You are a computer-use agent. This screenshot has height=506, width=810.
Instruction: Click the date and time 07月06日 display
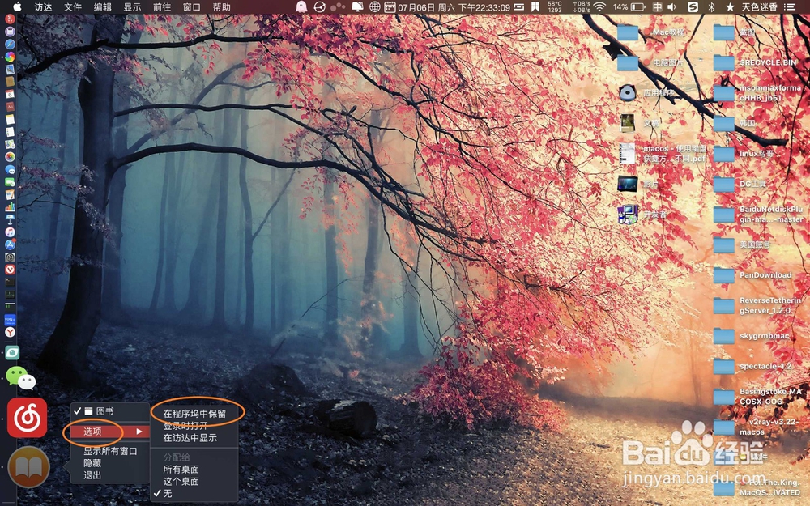[x=454, y=7]
